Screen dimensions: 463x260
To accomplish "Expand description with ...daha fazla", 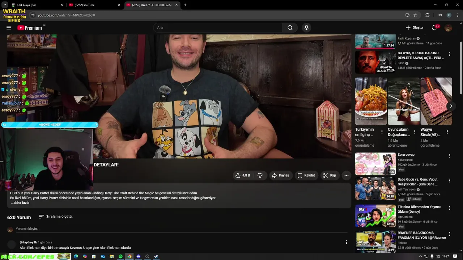I will [20, 203].
